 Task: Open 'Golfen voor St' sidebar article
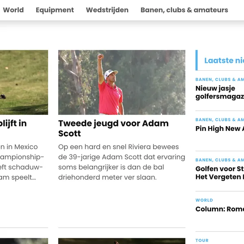(x=220, y=173)
